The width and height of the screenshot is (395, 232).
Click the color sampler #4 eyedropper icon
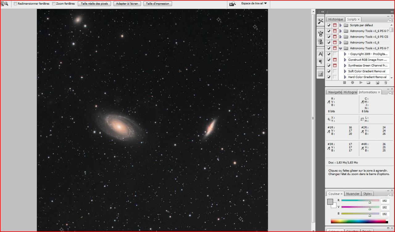point(363,148)
